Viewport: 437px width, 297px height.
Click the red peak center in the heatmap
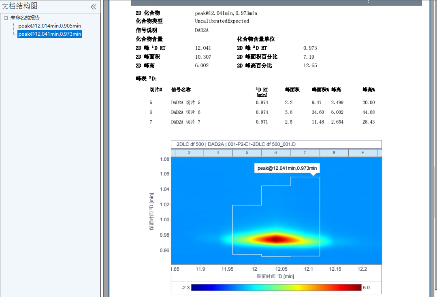(x=276, y=239)
